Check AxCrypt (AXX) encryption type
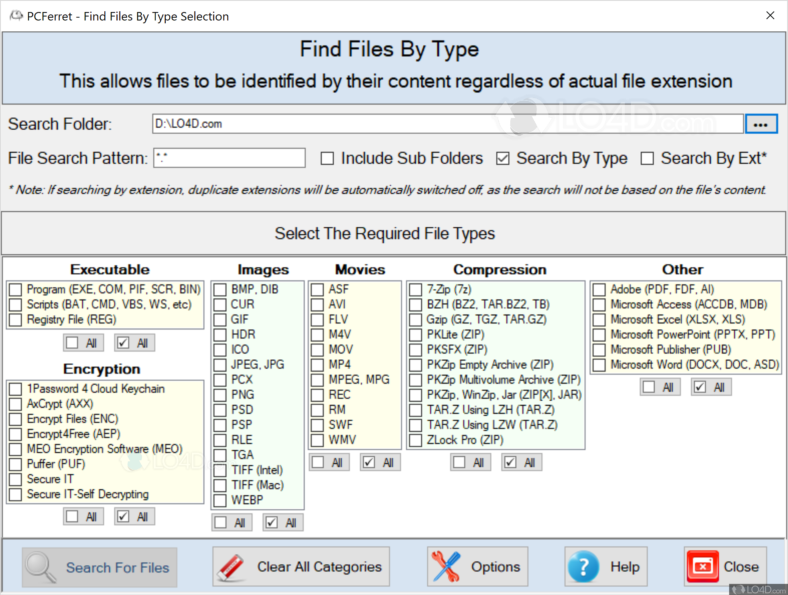This screenshot has height=595, width=788. tap(16, 404)
